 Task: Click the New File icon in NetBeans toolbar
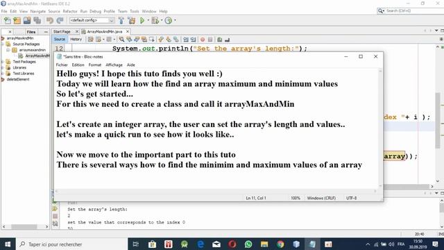[x=8, y=20]
